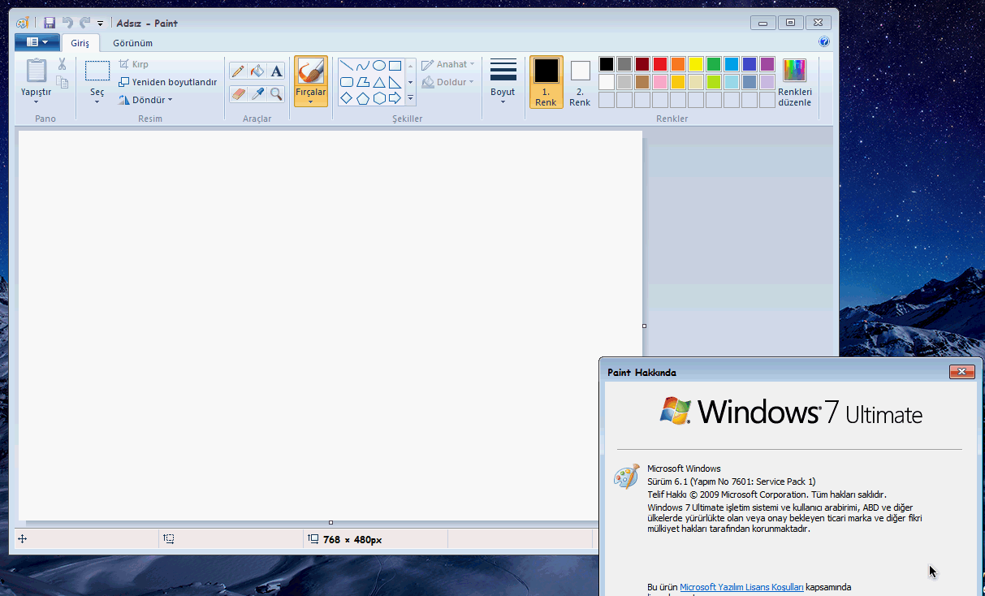The height and width of the screenshot is (596, 985).
Task: Click the Save icon in quick access toolbar
Action: [x=50, y=23]
